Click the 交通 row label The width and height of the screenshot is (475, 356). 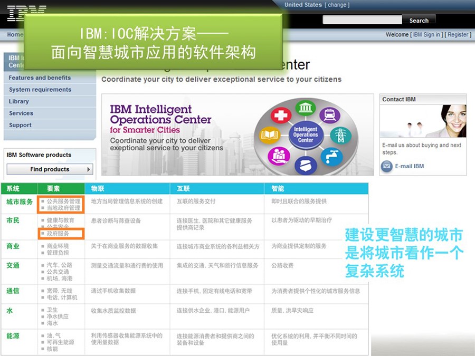[13, 265]
